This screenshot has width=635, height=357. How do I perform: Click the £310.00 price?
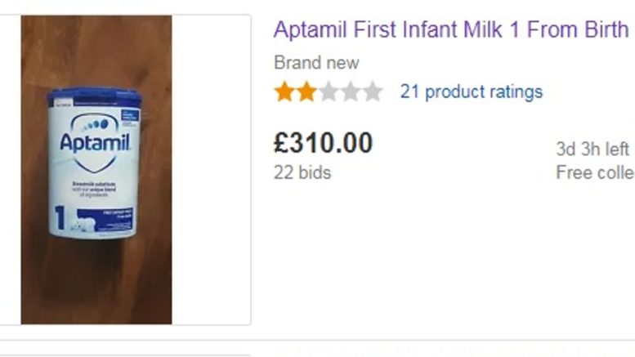pos(323,144)
